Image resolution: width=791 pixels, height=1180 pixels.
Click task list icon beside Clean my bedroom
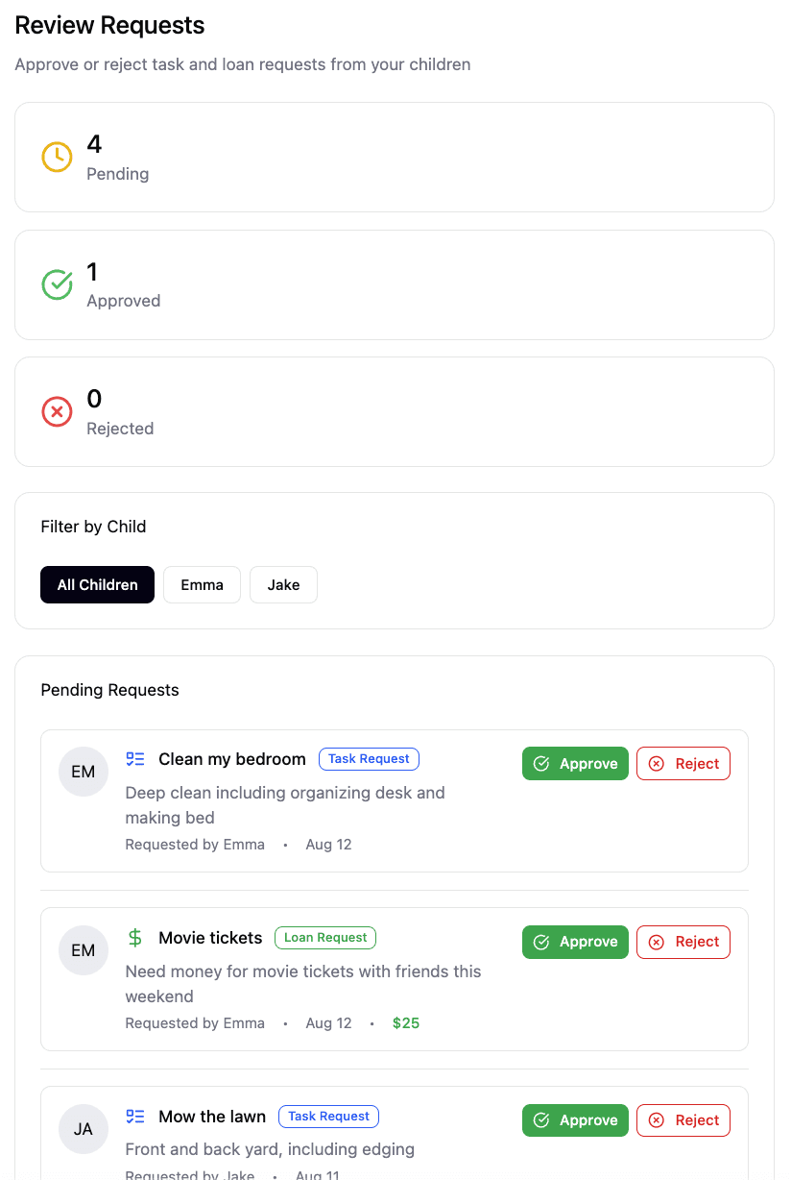pyautogui.click(x=135, y=759)
